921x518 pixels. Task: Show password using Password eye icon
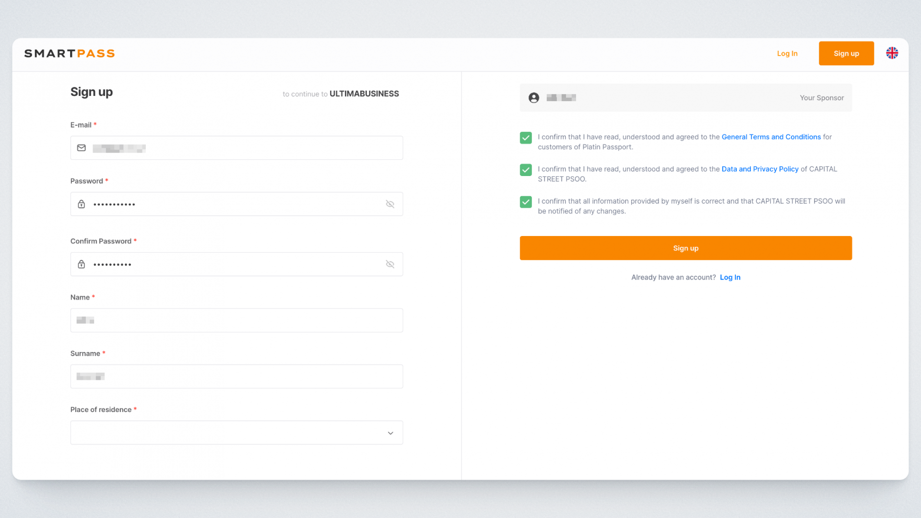pyautogui.click(x=390, y=204)
